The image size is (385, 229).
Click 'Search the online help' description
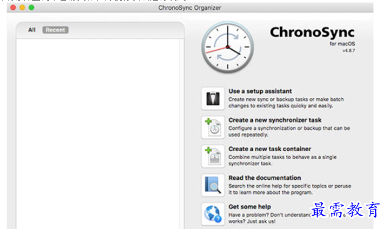pos(290,189)
